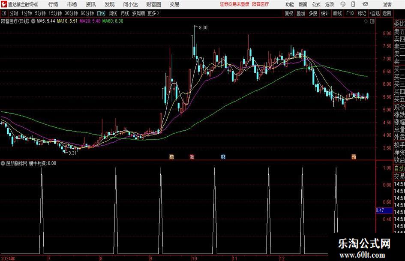
Task: Click the 榜 event marker on chart
Action: [171, 156]
